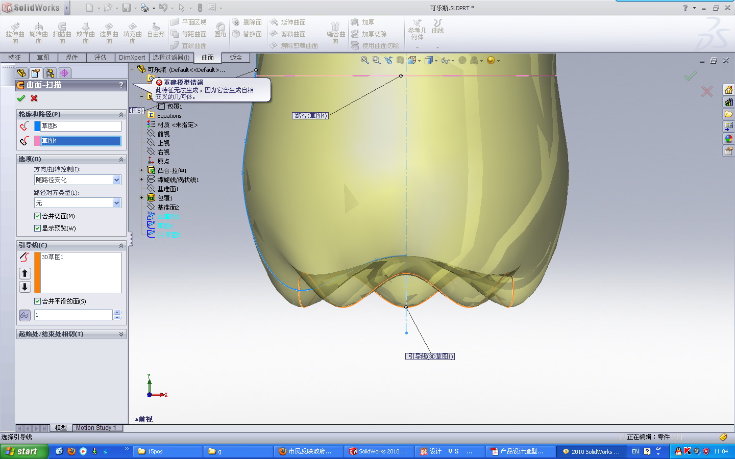
Task: Click the Zoom to Fit icon
Action: click(x=364, y=60)
